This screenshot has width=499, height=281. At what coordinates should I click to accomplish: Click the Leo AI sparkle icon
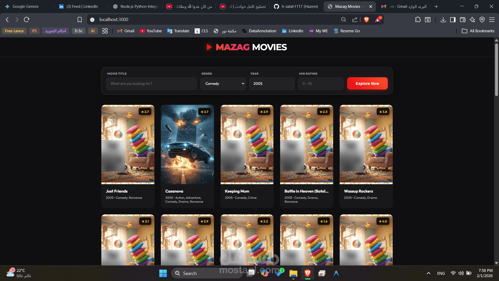[x=472, y=20]
